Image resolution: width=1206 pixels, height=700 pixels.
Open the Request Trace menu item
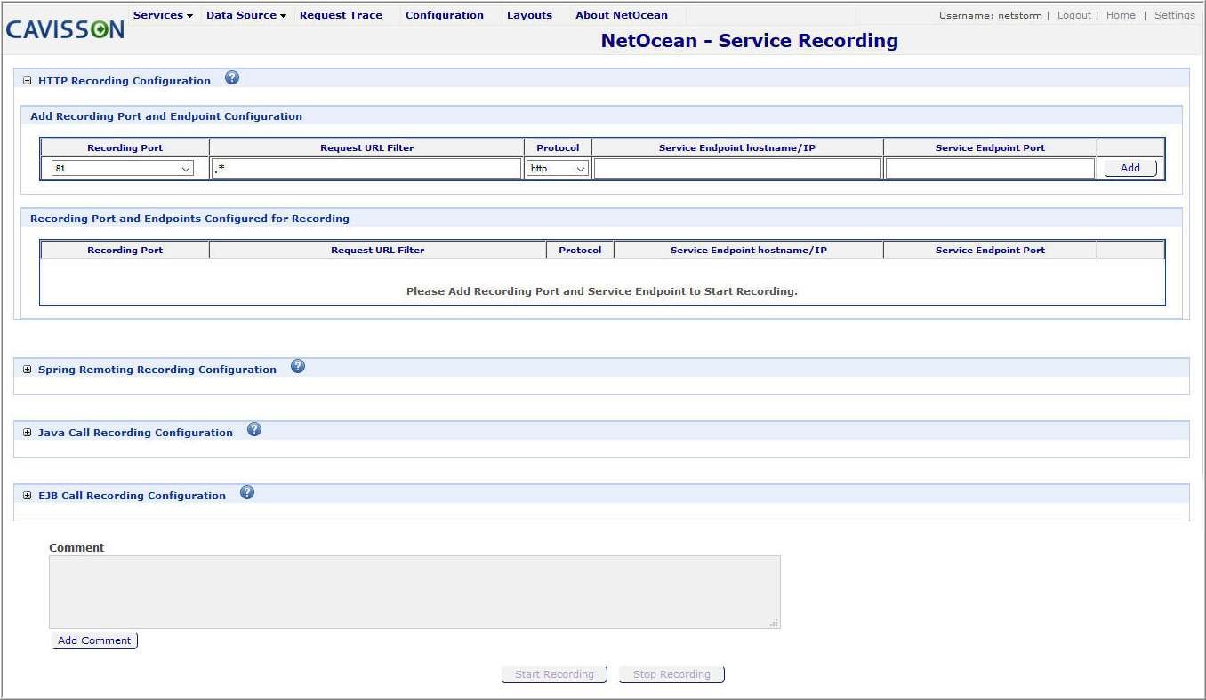coord(341,15)
